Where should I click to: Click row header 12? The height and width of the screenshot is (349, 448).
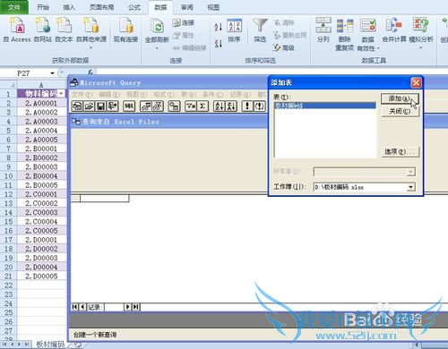click(8, 194)
